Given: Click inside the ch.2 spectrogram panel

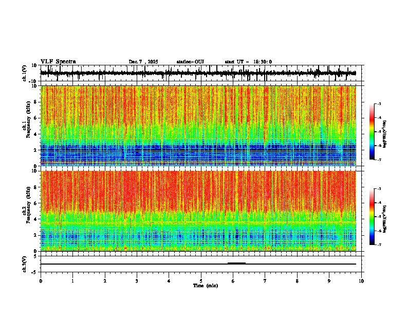Looking at the screenshot, I should [x=198, y=211].
